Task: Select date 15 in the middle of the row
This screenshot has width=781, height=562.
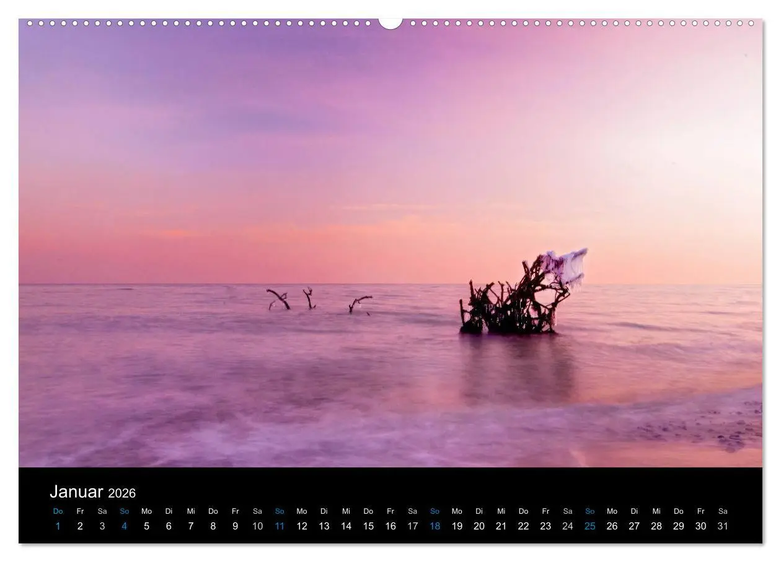Action: pos(368,525)
